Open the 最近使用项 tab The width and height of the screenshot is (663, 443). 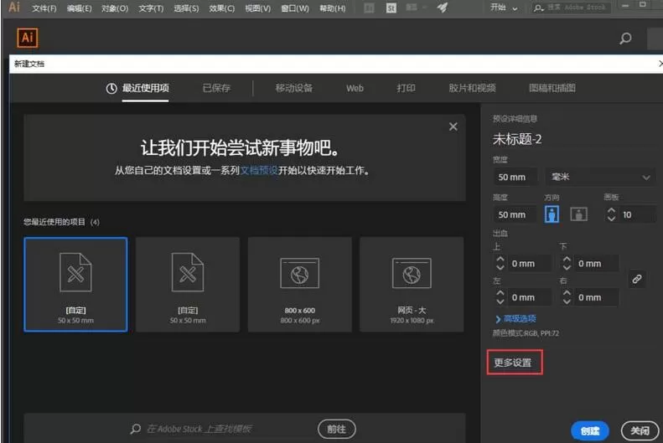click(146, 88)
